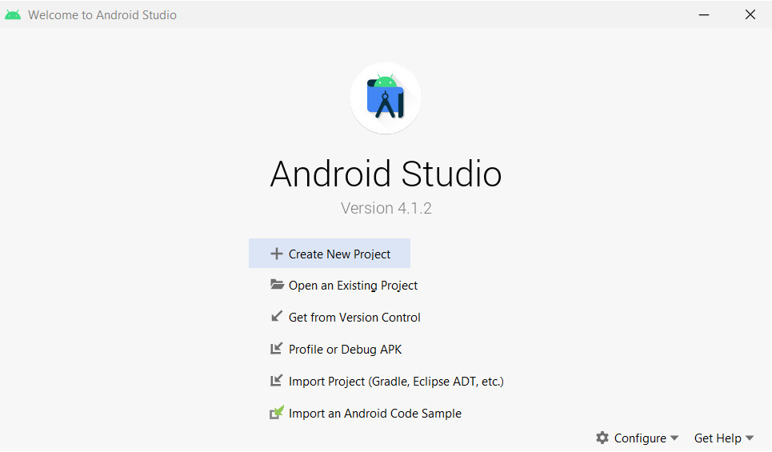The image size is (772, 452).
Task: Create New Project
Action: 330,254
